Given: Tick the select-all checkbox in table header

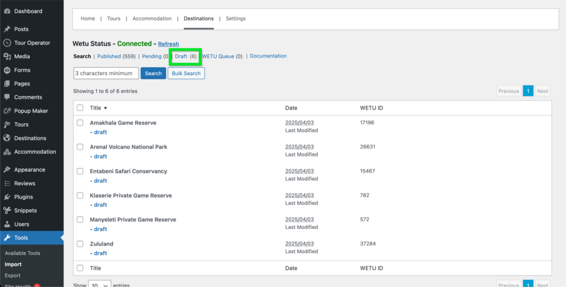Looking at the screenshot, I should [x=80, y=108].
